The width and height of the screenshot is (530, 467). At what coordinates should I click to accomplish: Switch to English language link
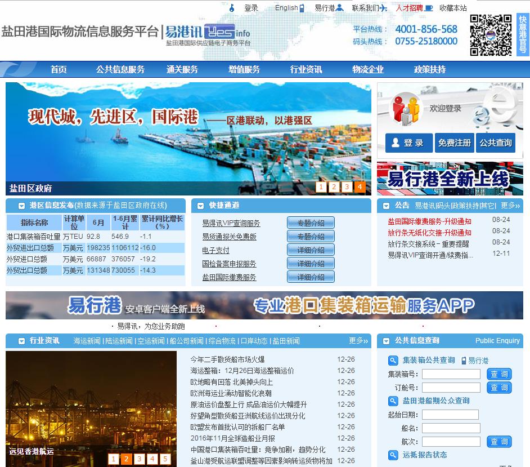[x=286, y=8]
